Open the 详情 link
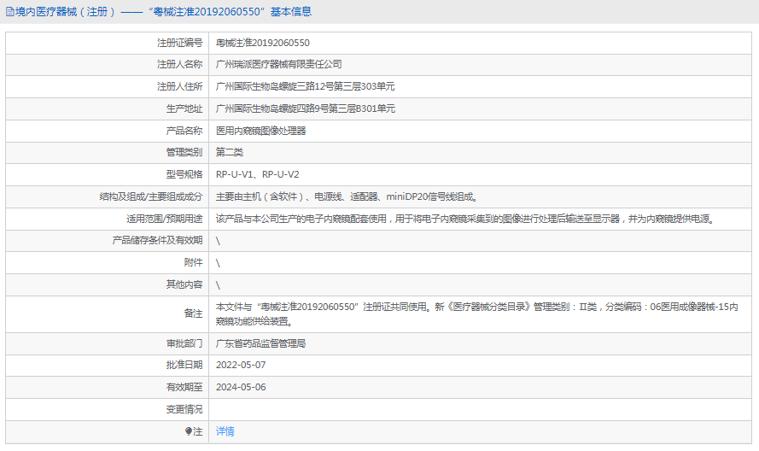Screen dimensions: 759x451 (225, 431)
